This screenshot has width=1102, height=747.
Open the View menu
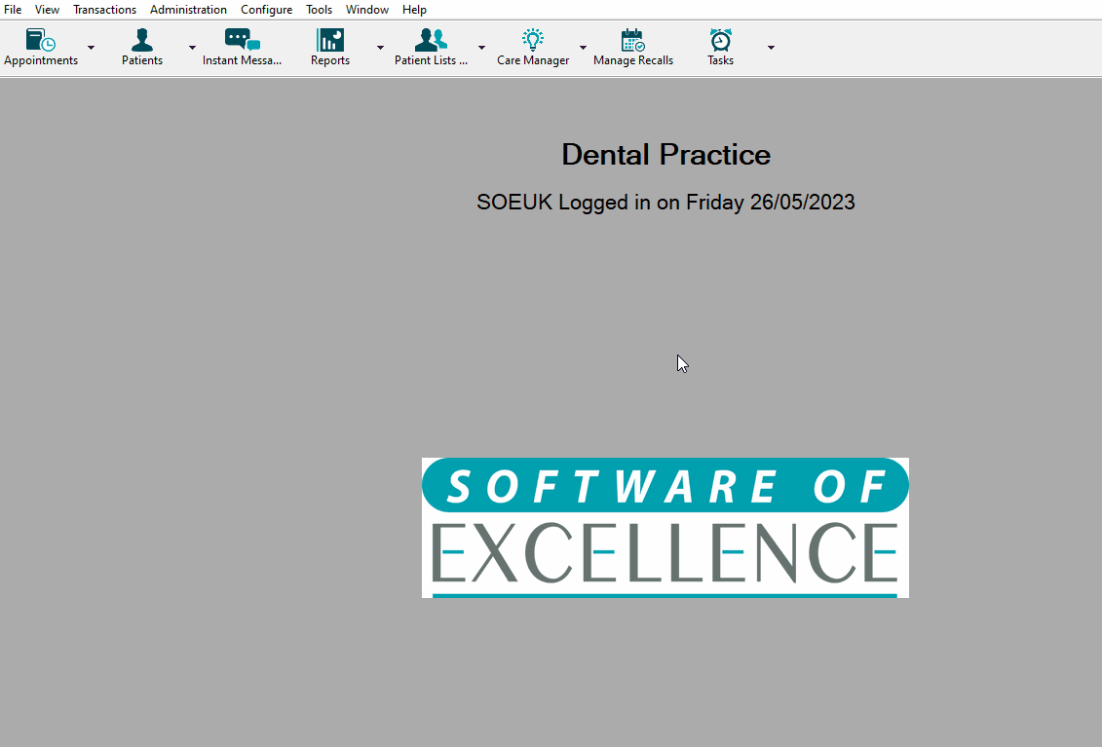coord(47,10)
